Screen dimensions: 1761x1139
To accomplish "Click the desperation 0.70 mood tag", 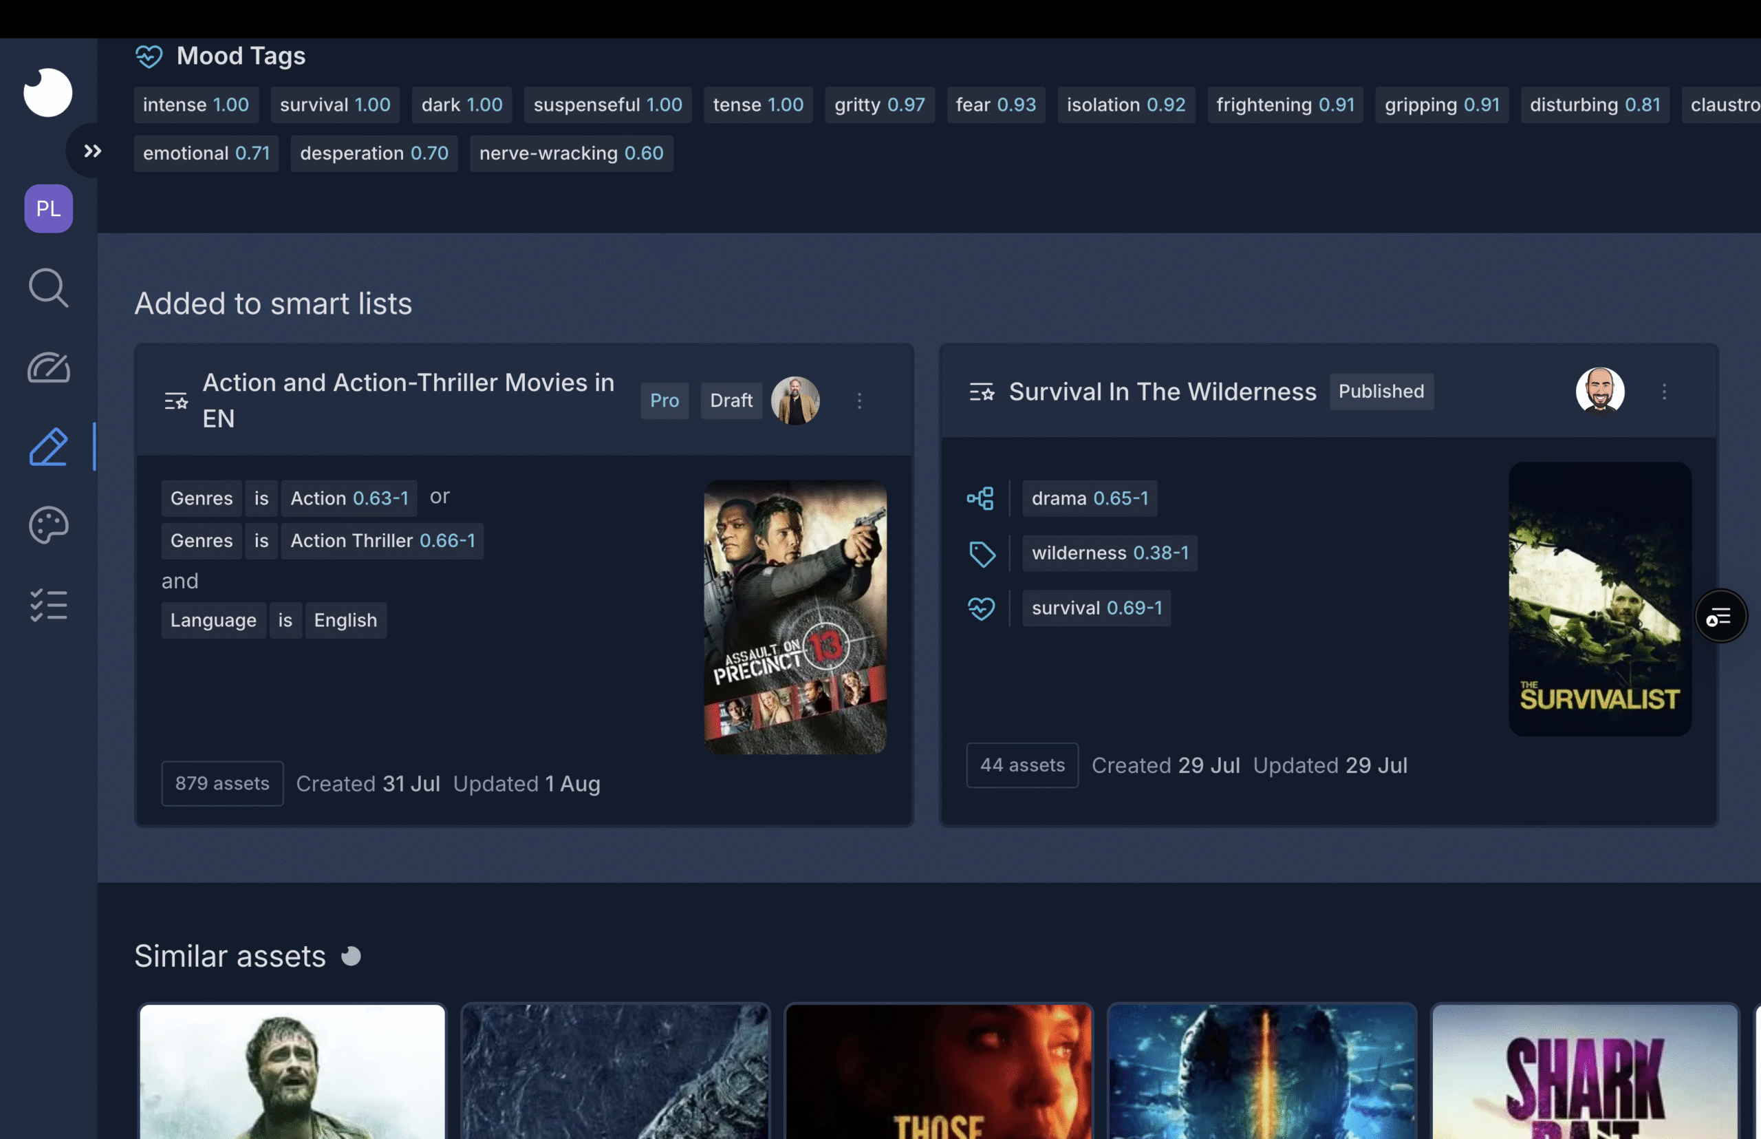I will point(374,153).
